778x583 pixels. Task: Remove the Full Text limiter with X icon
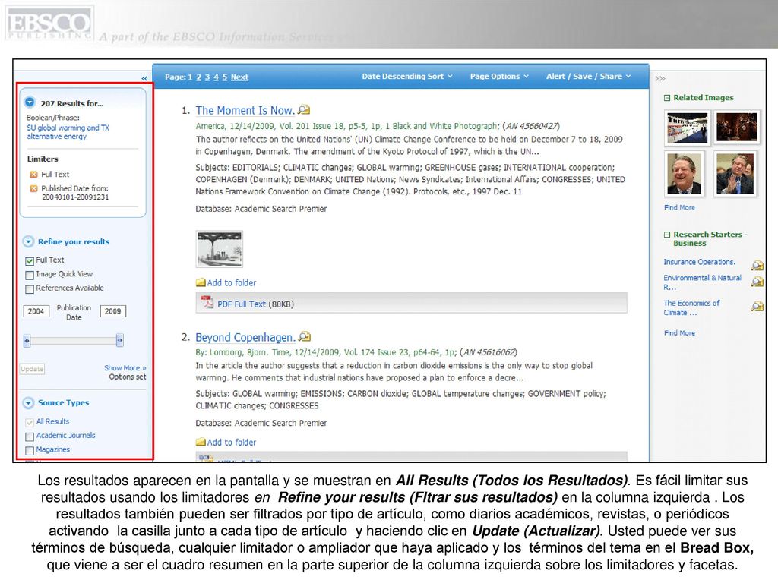33,175
